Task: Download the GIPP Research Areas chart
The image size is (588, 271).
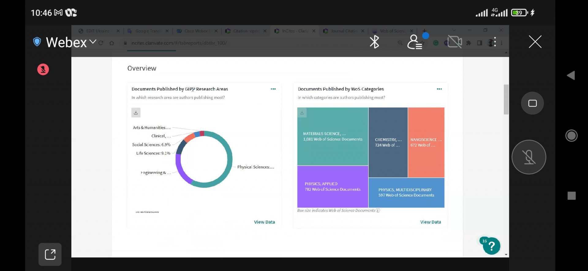Action: click(136, 113)
